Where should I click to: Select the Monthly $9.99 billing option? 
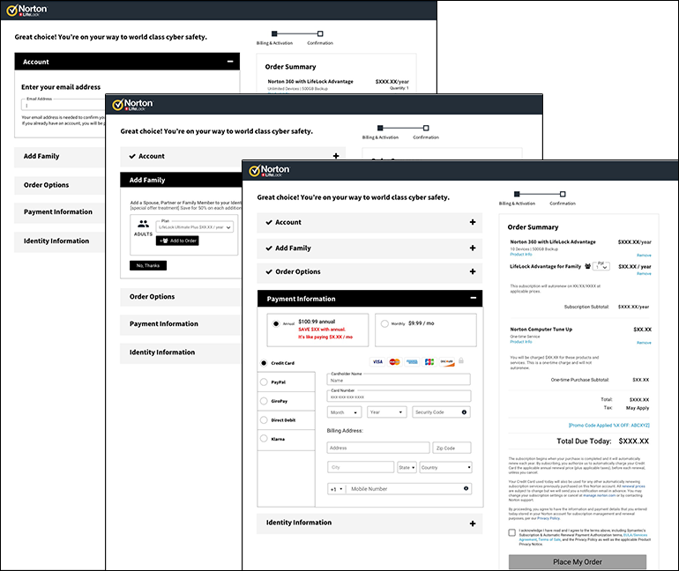384,323
